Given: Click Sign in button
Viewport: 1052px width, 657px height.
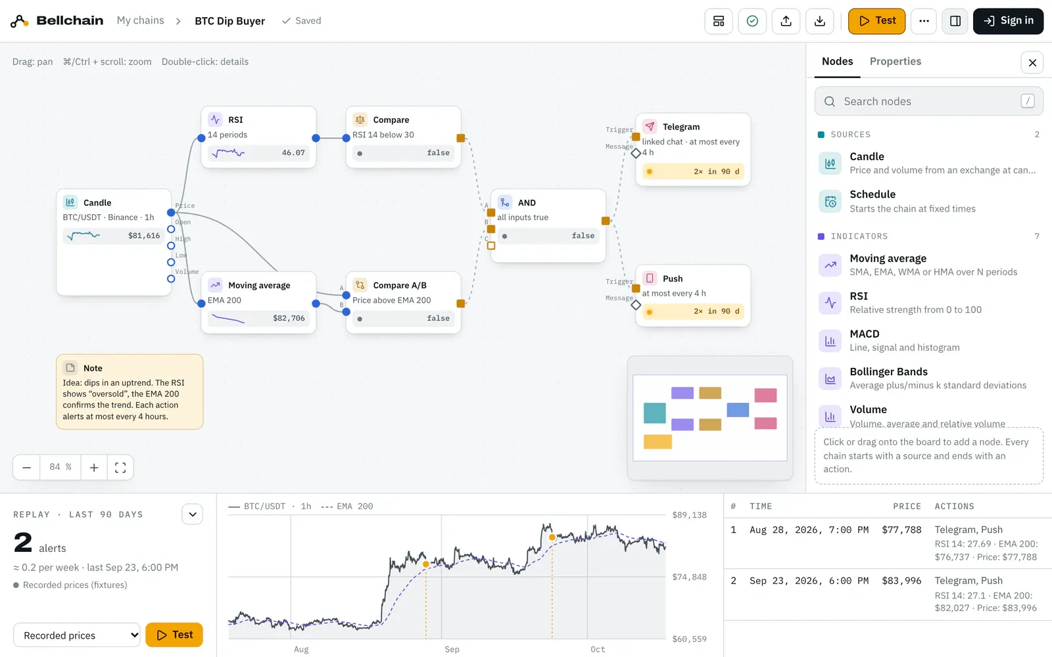Looking at the screenshot, I should click(x=1008, y=21).
